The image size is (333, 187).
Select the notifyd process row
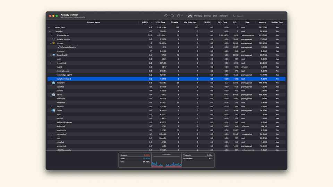(x=166, y=118)
